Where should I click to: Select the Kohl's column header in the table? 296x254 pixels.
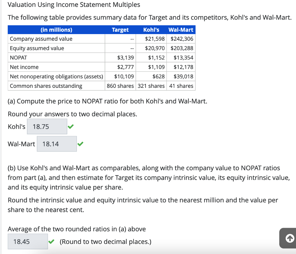point(151,30)
